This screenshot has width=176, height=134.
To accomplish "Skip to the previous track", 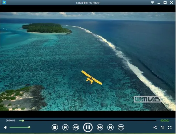I will (65, 127).
